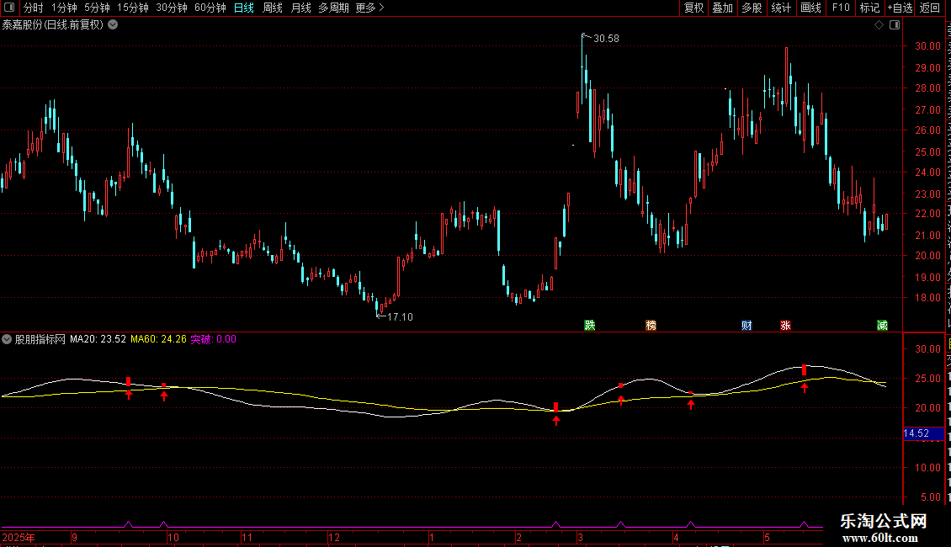The height and width of the screenshot is (547, 951).
Task: Select the 15分钟 period tab
Action: click(133, 8)
